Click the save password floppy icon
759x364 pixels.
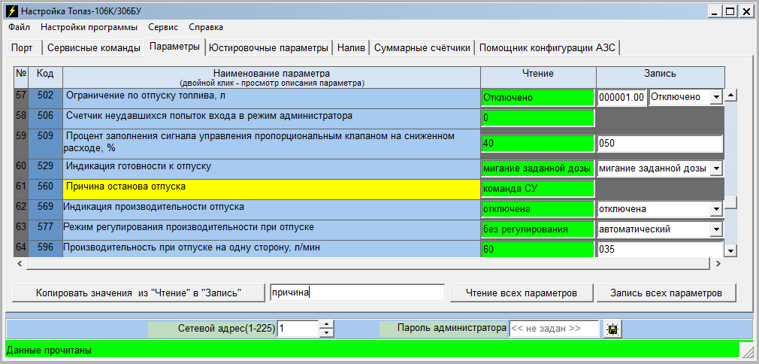pos(612,329)
